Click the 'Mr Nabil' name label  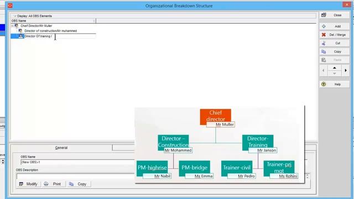pos(157,176)
